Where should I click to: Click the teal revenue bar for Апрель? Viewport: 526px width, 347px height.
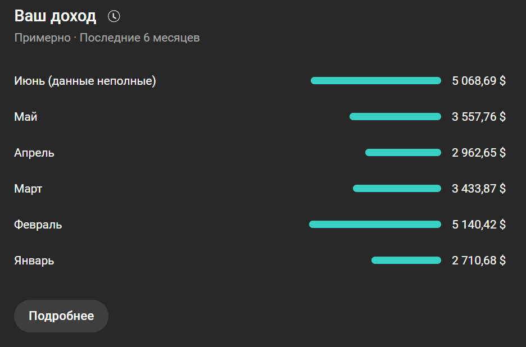point(403,153)
